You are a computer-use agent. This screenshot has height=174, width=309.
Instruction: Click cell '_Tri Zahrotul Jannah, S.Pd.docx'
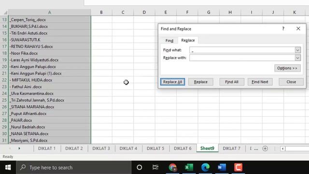pos(49,100)
